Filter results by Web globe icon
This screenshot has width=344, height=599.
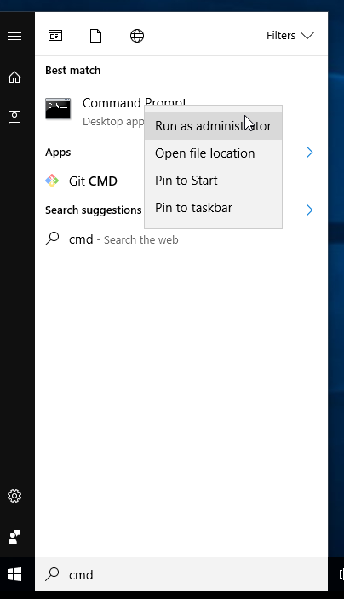click(137, 36)
